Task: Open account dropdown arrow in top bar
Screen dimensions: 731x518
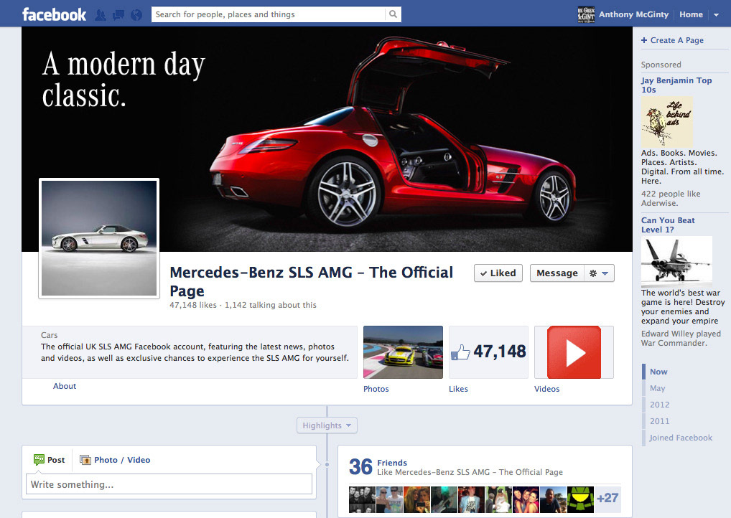Action: click(x=716, y=15)
